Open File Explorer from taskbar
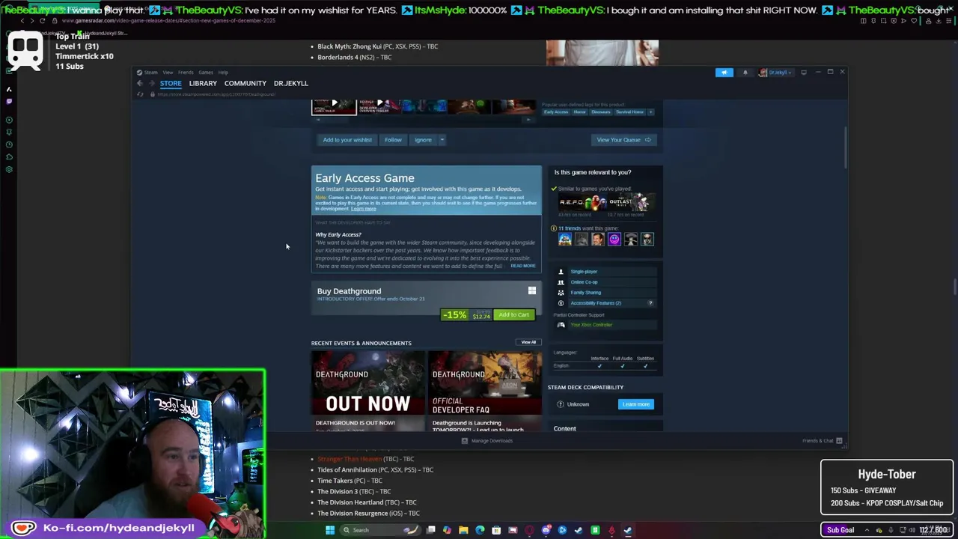This screenshot has height=539, width=958. tap(463, 530)
